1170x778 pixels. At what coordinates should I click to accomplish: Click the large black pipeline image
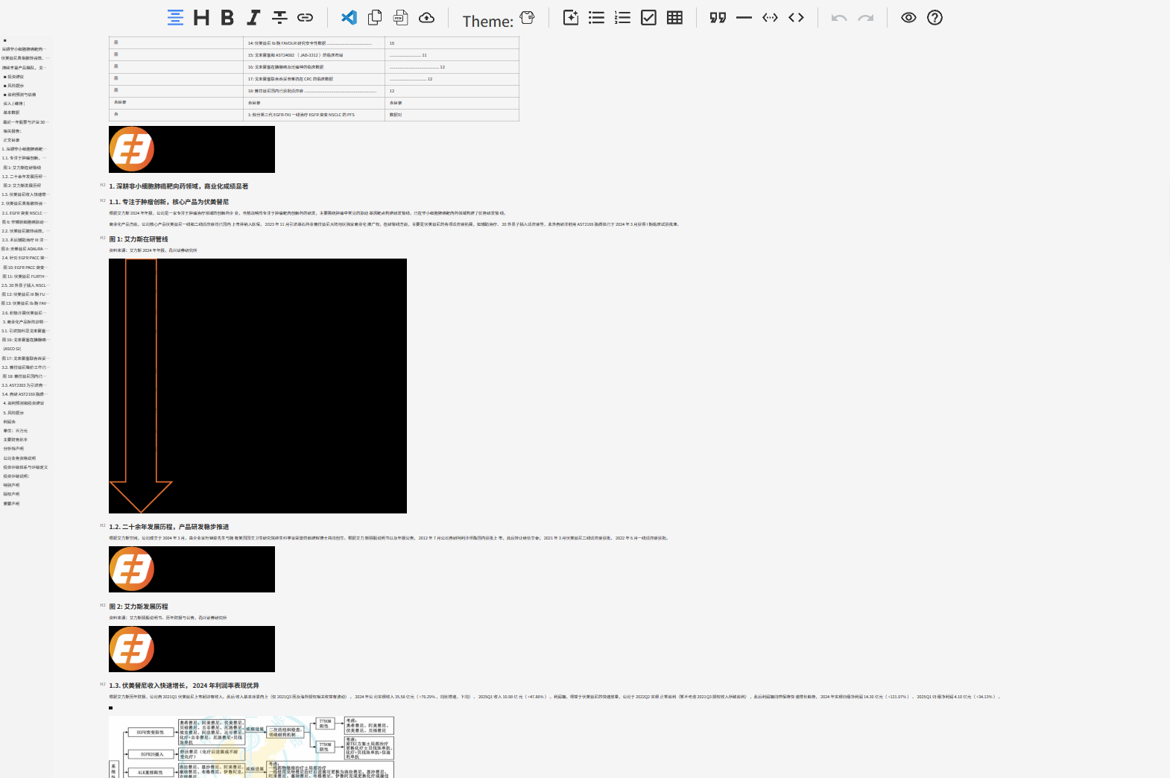(x=258, y=386)
